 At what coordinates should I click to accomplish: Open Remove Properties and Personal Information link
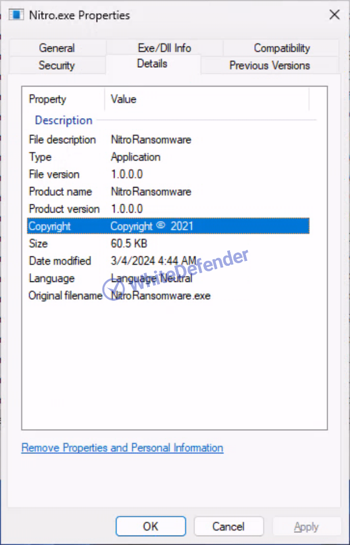(122, 448)
